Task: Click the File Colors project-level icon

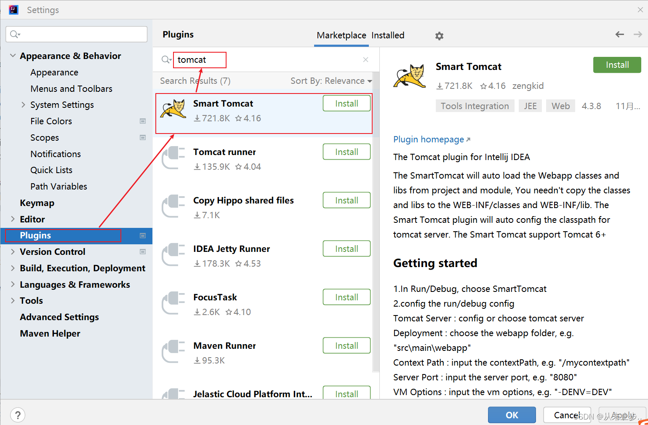Action: click(x=143, y=121)
